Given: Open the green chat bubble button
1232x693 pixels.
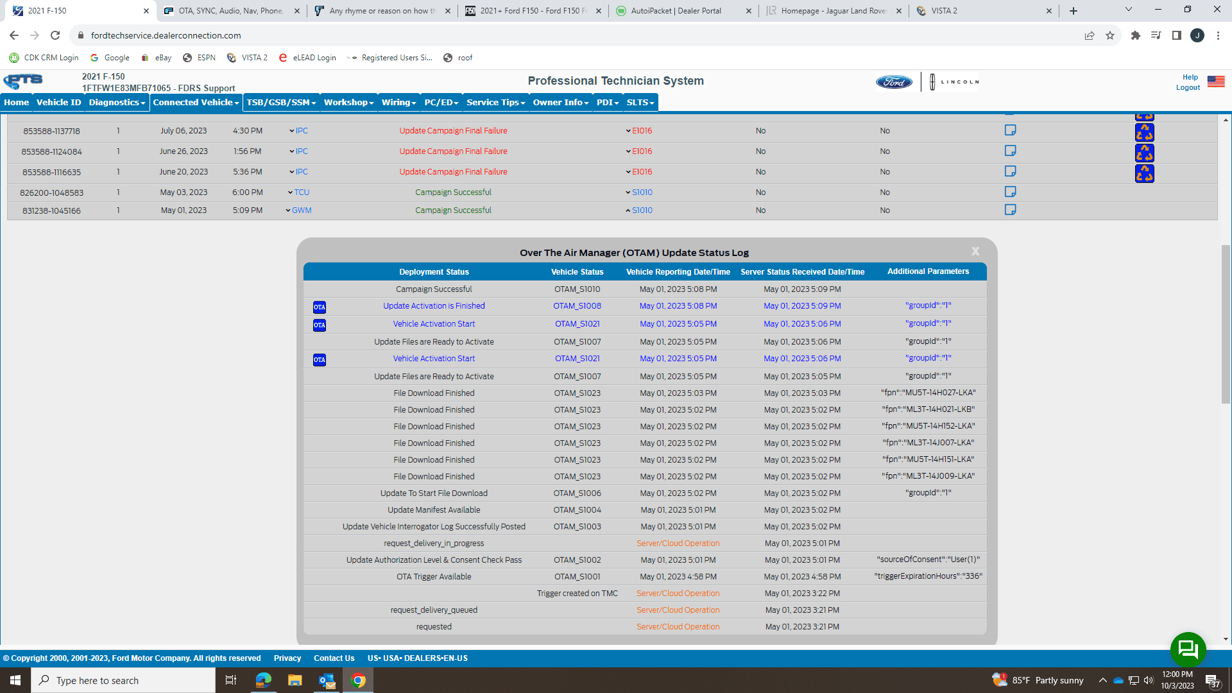Looking at the screenshot, I should click(x=1188, y=649).
